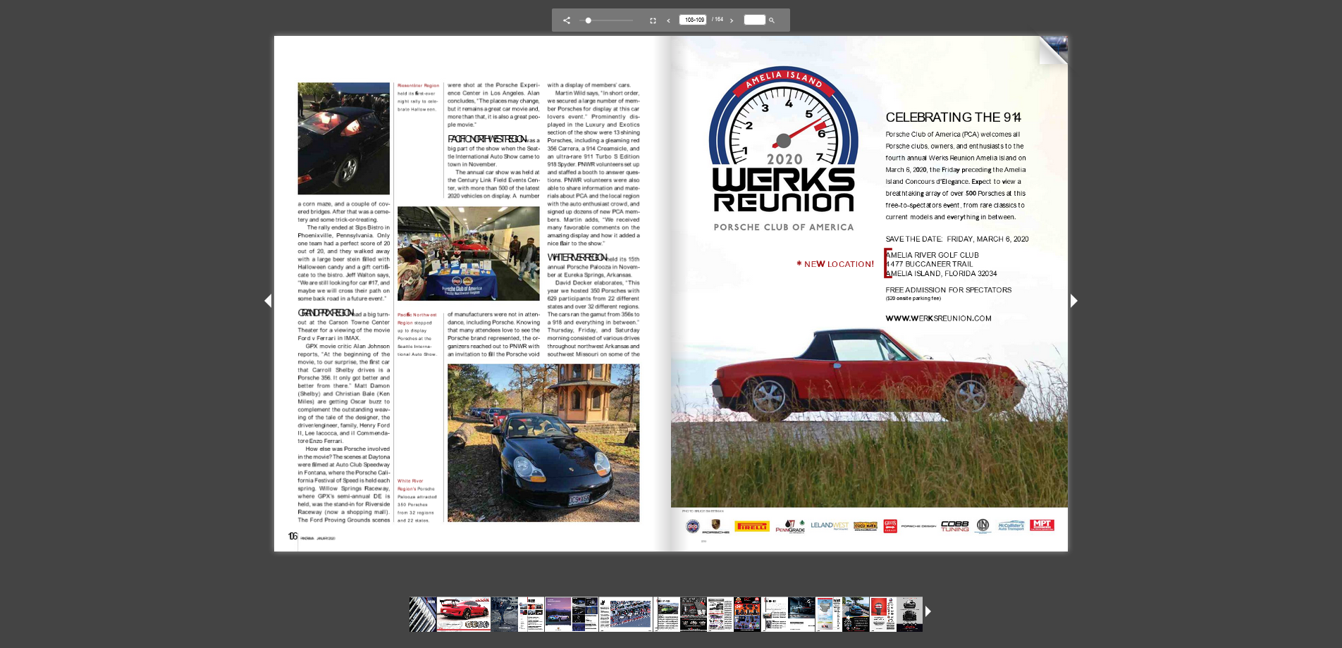This screenshot has height=648, width=1342.
Task: Open the share icon in the viewer toolbar
Action: point(567,20)
